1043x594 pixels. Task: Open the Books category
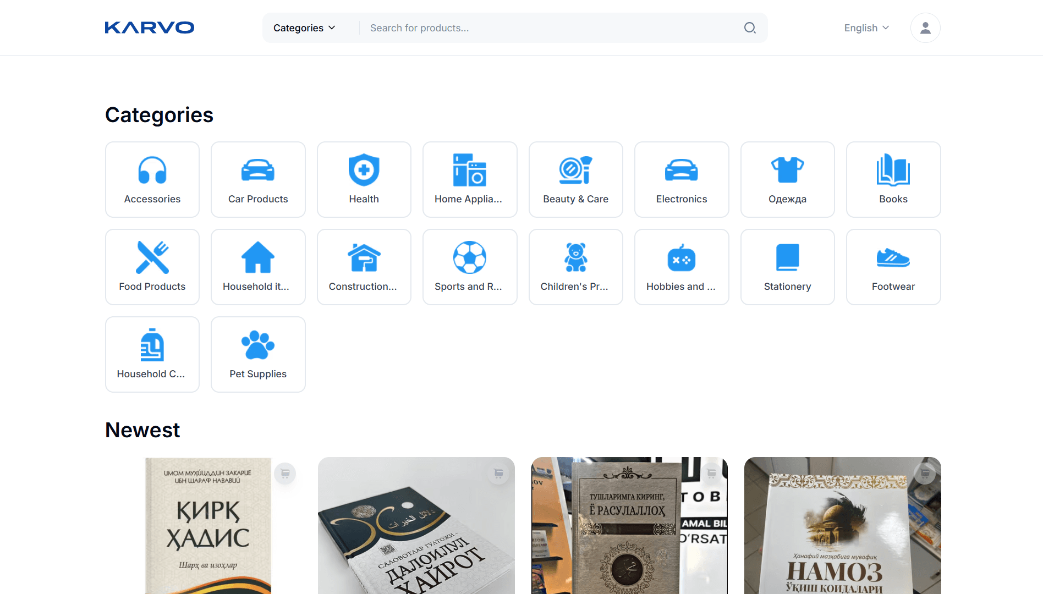pyautogui.click(x=893, y=179)
